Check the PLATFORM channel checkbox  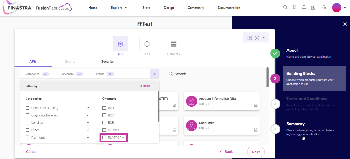104,138
